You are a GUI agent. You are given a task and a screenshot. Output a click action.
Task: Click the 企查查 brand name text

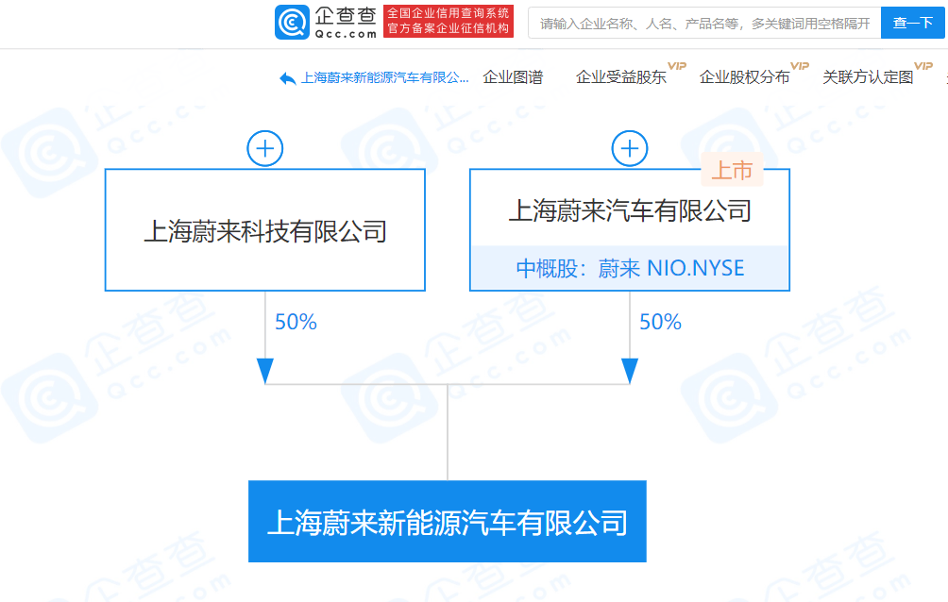coord(346,16)
